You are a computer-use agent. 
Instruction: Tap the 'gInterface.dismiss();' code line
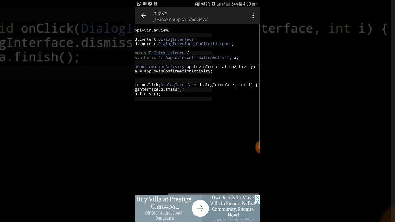pos(160,89)
